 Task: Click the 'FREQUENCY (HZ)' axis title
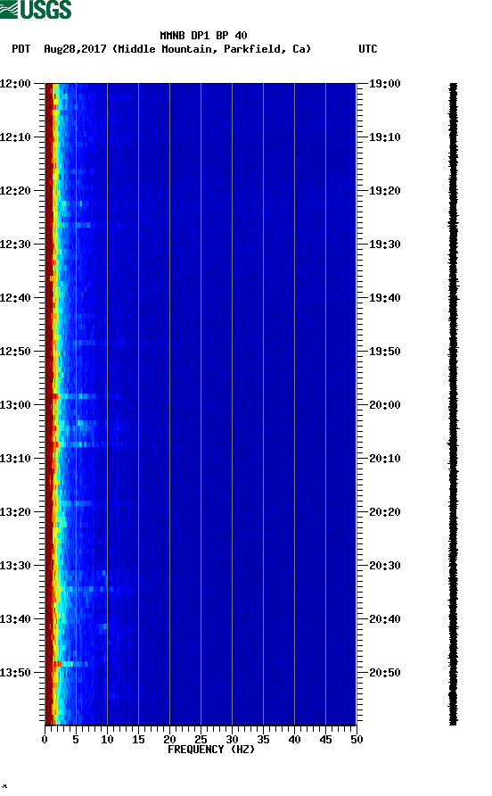[211, 750]
